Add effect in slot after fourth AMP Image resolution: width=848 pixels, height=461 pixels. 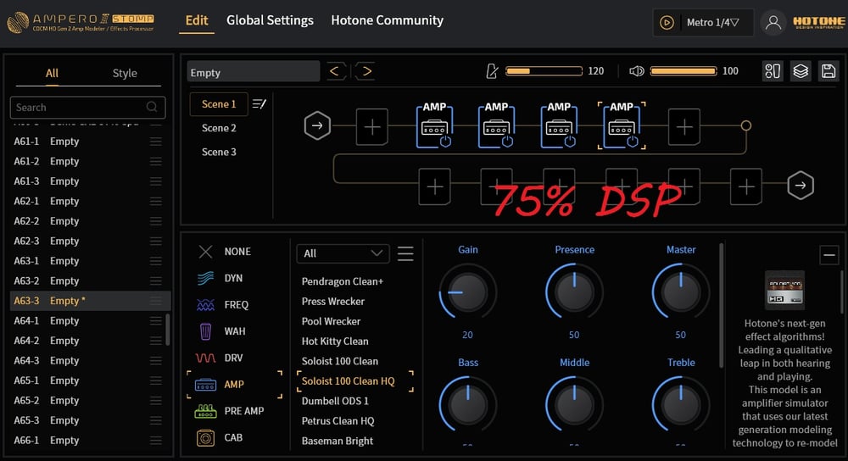684,127
